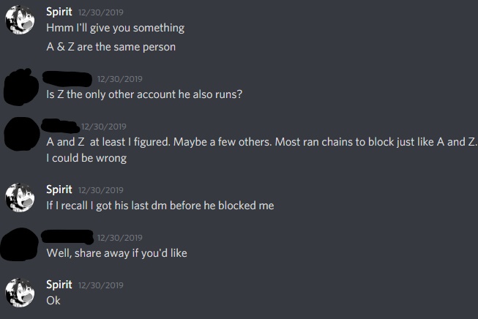Select the message "A & Z are the same person"
Screen dimensions: 478x319
[111, 47]
